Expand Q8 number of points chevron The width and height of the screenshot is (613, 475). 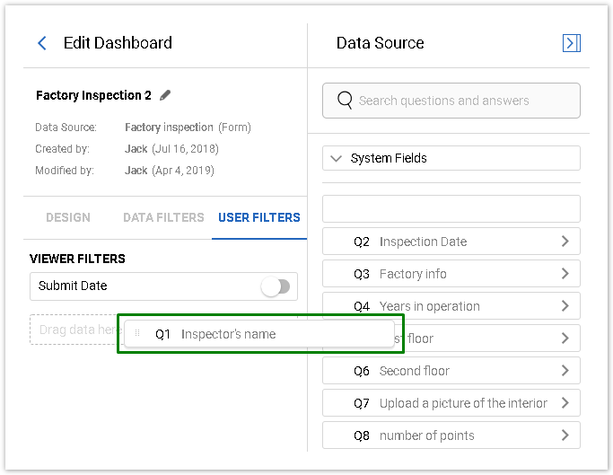[x=565, y=435]
